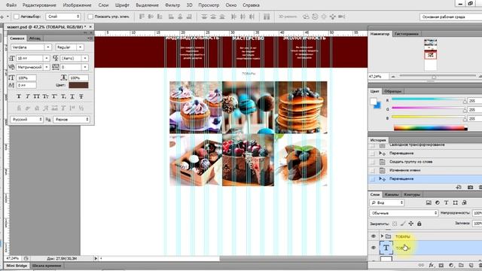Click the text color swatch in Character panel

pyautogui.click(x=78, y=85)
